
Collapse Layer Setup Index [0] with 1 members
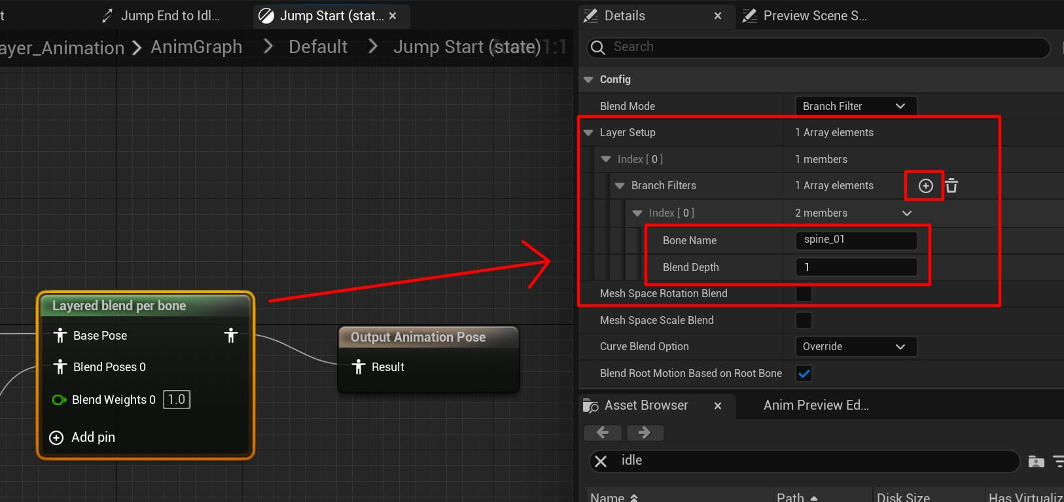[606, 159]
